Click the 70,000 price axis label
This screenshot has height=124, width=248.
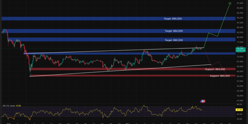tap(240, 57)
